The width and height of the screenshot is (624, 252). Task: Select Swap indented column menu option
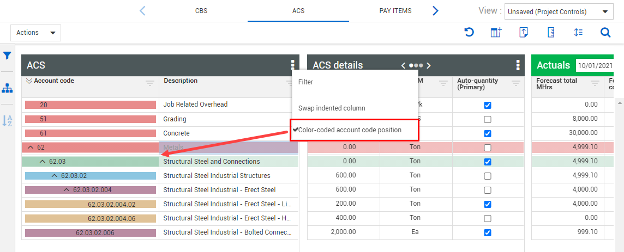tap(332, 108)
